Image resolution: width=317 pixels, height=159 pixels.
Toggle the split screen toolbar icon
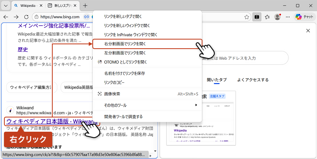point(257,17)
